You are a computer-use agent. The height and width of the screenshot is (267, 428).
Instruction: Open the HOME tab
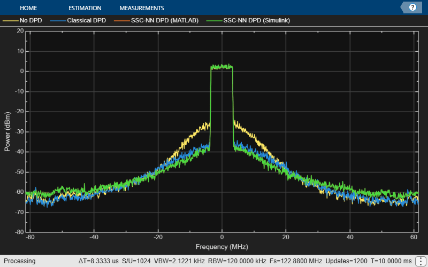point(28,8)
